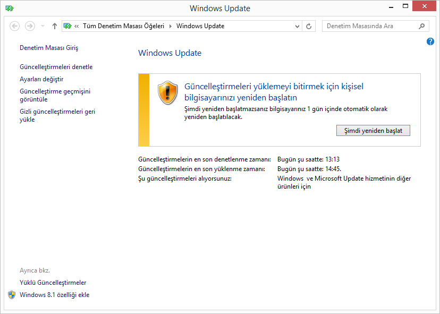Viewport: 440px width, 314px height.
Task: Click Windows Update breadcrumb in address bar
Action: pos(200,26)
